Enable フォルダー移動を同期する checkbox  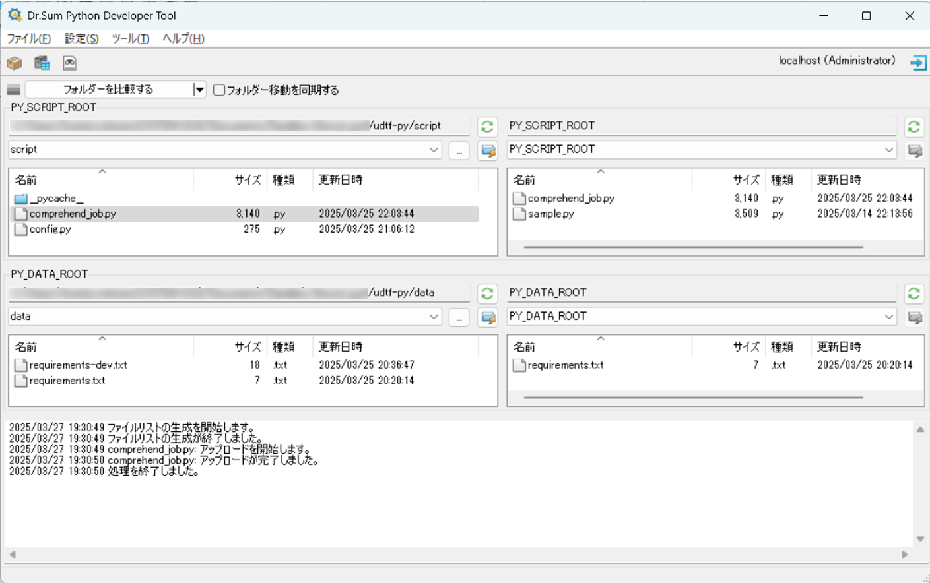click(x=219, y=90)
